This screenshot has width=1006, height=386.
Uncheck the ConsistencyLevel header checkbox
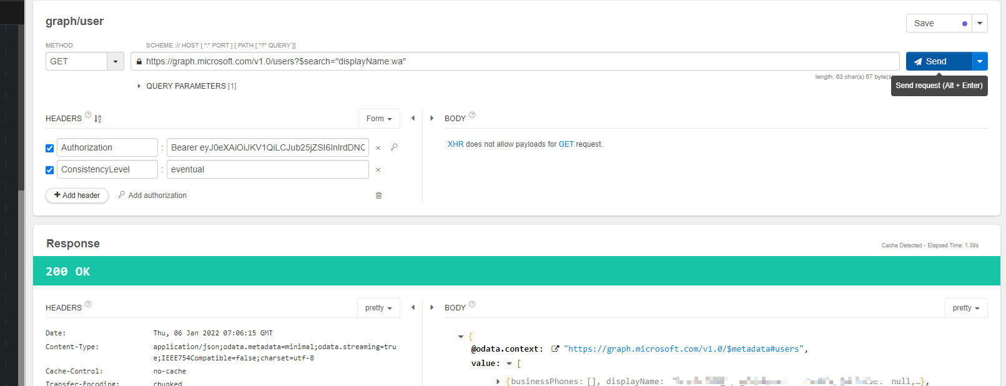[49, 170]
